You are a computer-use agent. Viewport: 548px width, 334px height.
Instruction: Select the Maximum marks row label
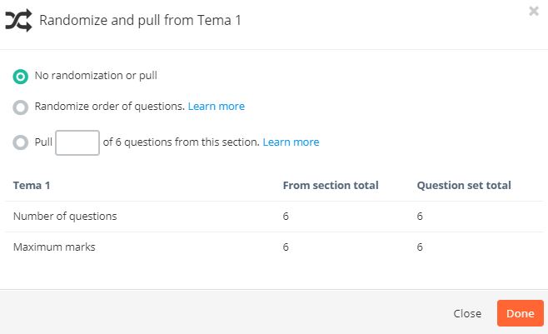pos(54,247)
